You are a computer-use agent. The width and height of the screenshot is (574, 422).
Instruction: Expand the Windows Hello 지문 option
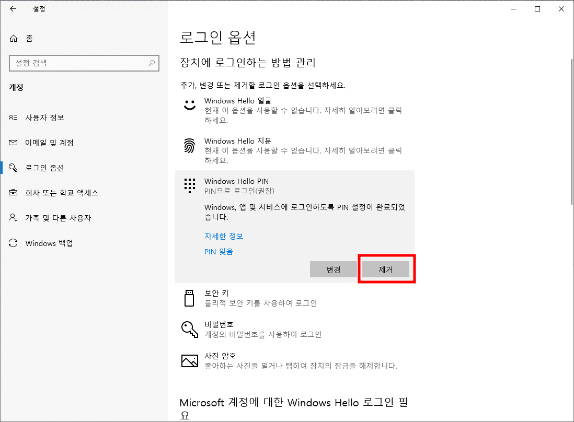(295, 150)
